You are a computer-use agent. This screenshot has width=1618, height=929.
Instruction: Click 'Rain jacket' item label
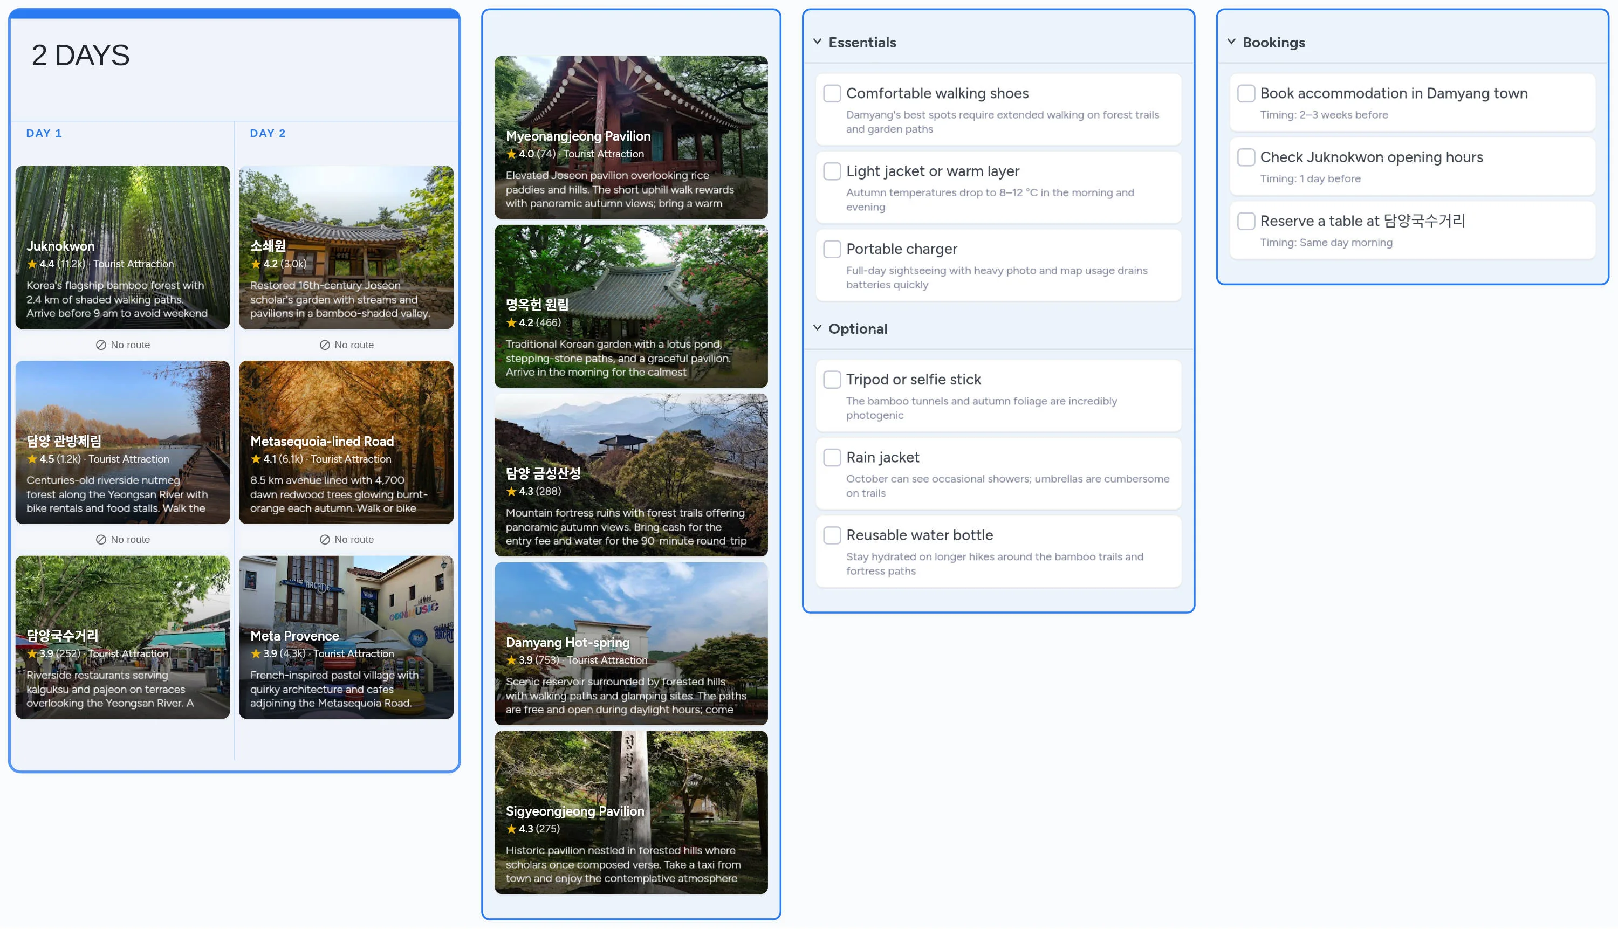(883, 457)
